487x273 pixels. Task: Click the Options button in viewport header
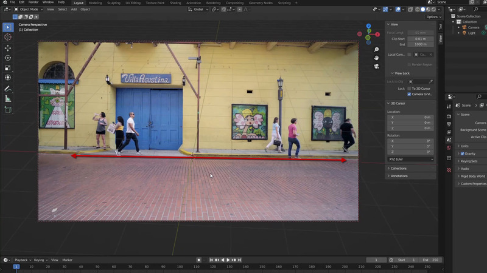(433, 17)
